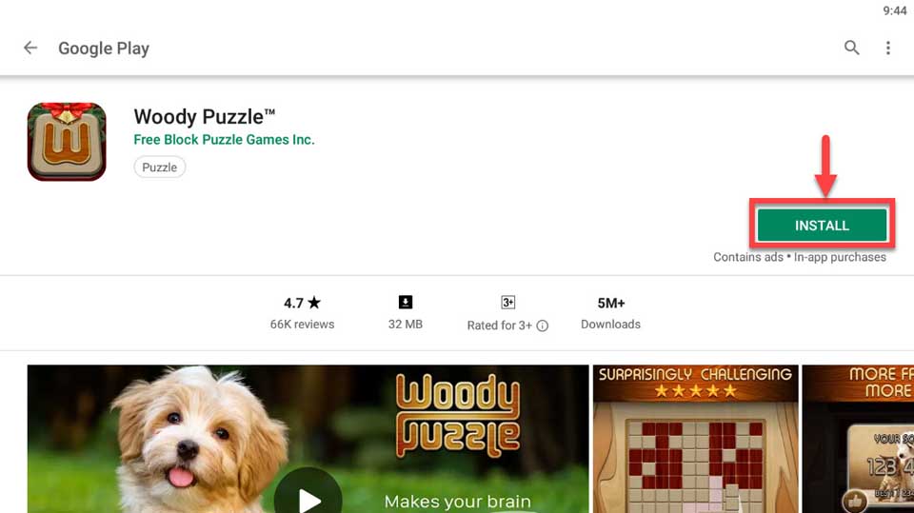
Task: Install the Woody Puzzle app
Action: coord(822,225)
